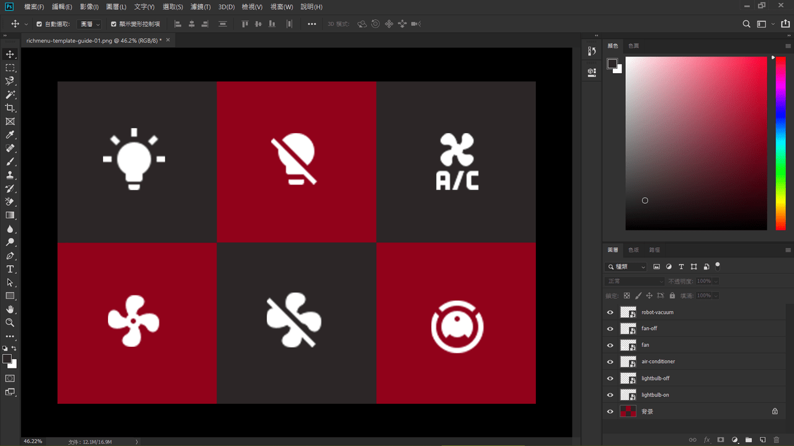Hide the robot-vacuum layer
The height and width of the screenshot is (446, 794).
click(610, 312)
